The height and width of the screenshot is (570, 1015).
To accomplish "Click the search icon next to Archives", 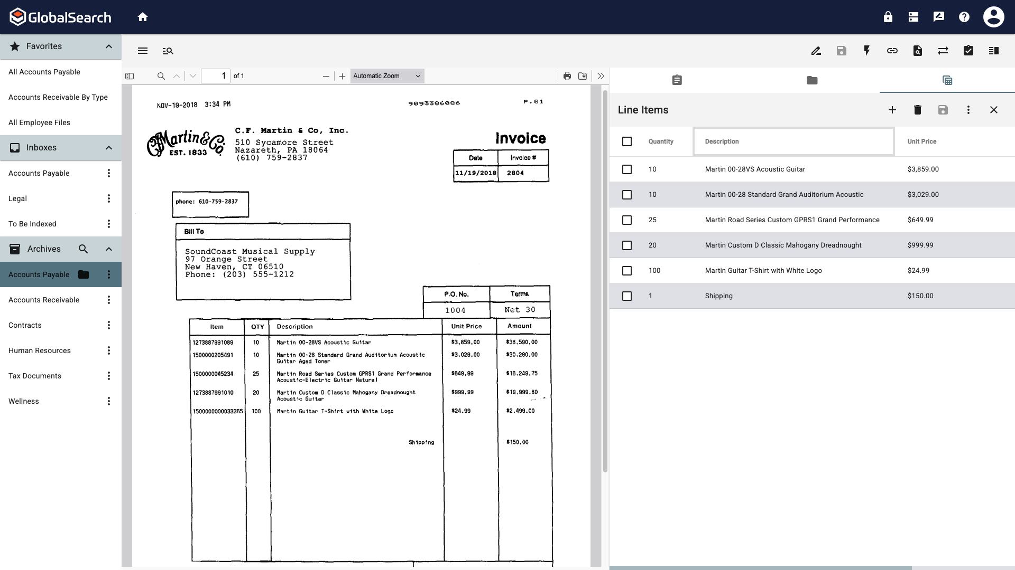I will pyautogui.click(x=83, y=249).
